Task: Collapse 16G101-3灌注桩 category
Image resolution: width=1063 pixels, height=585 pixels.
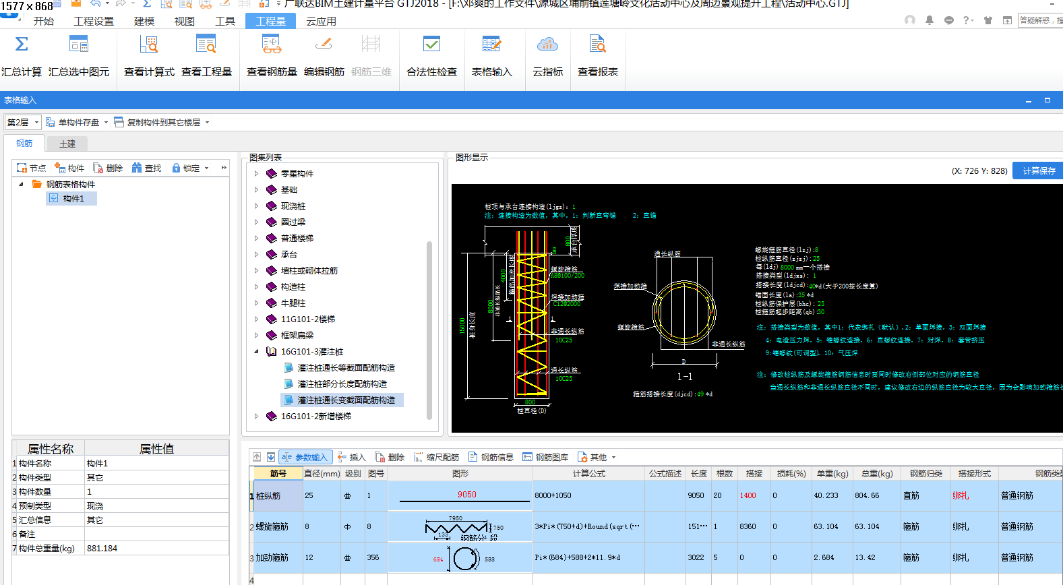Action: point(256,351)
